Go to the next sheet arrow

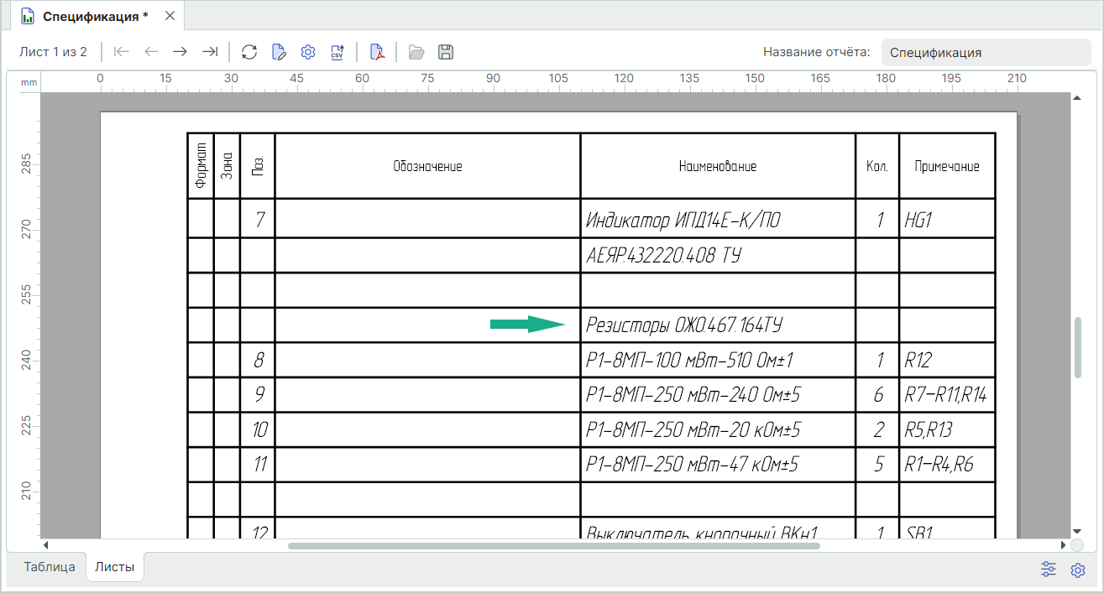pos(180,52)
